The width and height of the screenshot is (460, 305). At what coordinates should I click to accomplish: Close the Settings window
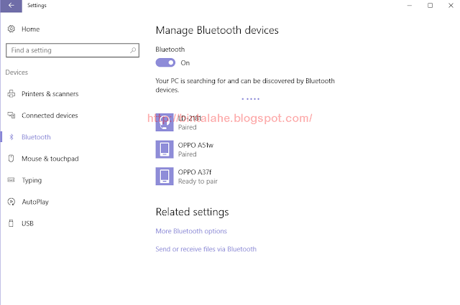click(x=451, y=6)
